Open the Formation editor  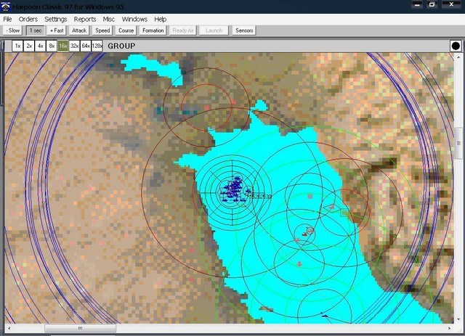[x=153, y=30]
